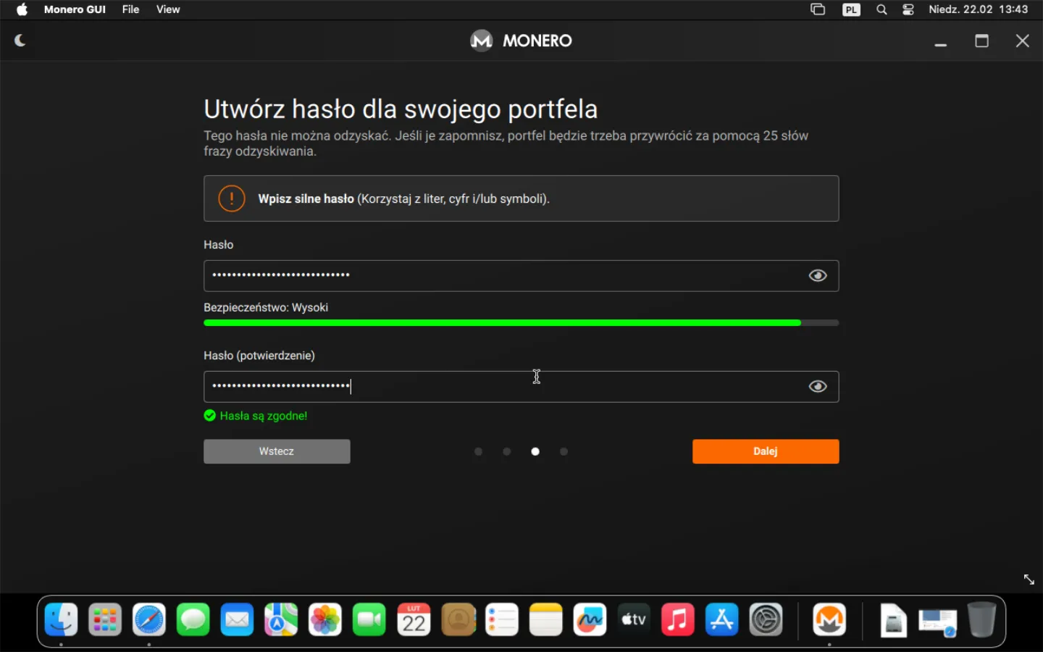Click the Hasło (potwierdzenie) input field
The height and width of the screenshot is (652, 1043).
pos(521,386)
